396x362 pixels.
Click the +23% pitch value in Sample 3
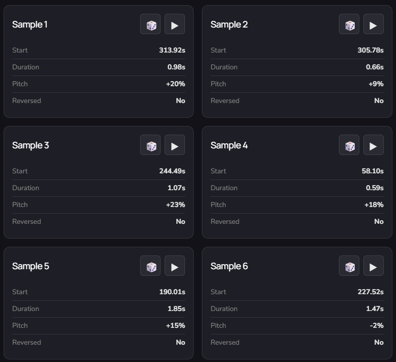click(x=175, y=204)
